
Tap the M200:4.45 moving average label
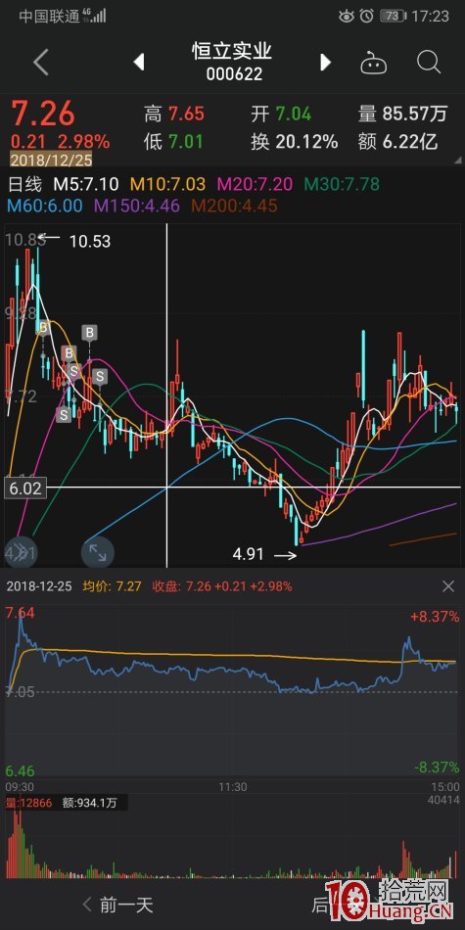pos(234,206)
